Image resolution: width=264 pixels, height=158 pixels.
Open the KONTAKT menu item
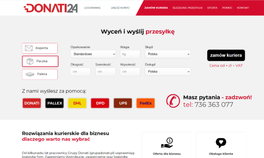[243, 8]
